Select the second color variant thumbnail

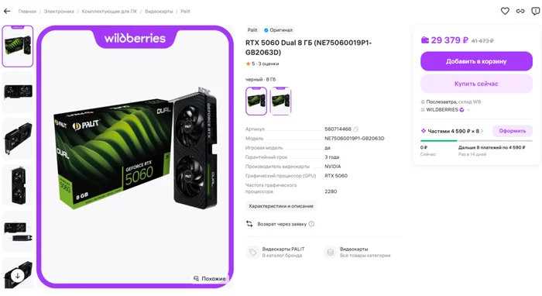coord(280,101)
